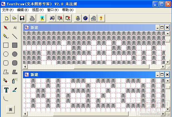Click lower window's horizontal scrollbar thumb
The height and width of the screenshot is (117, 172).
coord(91,114)
